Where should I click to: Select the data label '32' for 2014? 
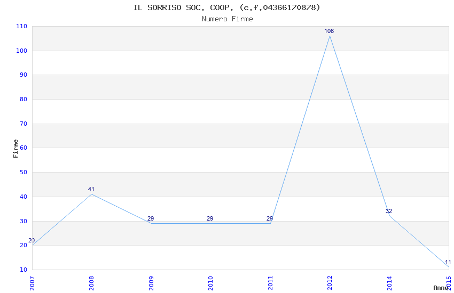[x=388, y=211]
